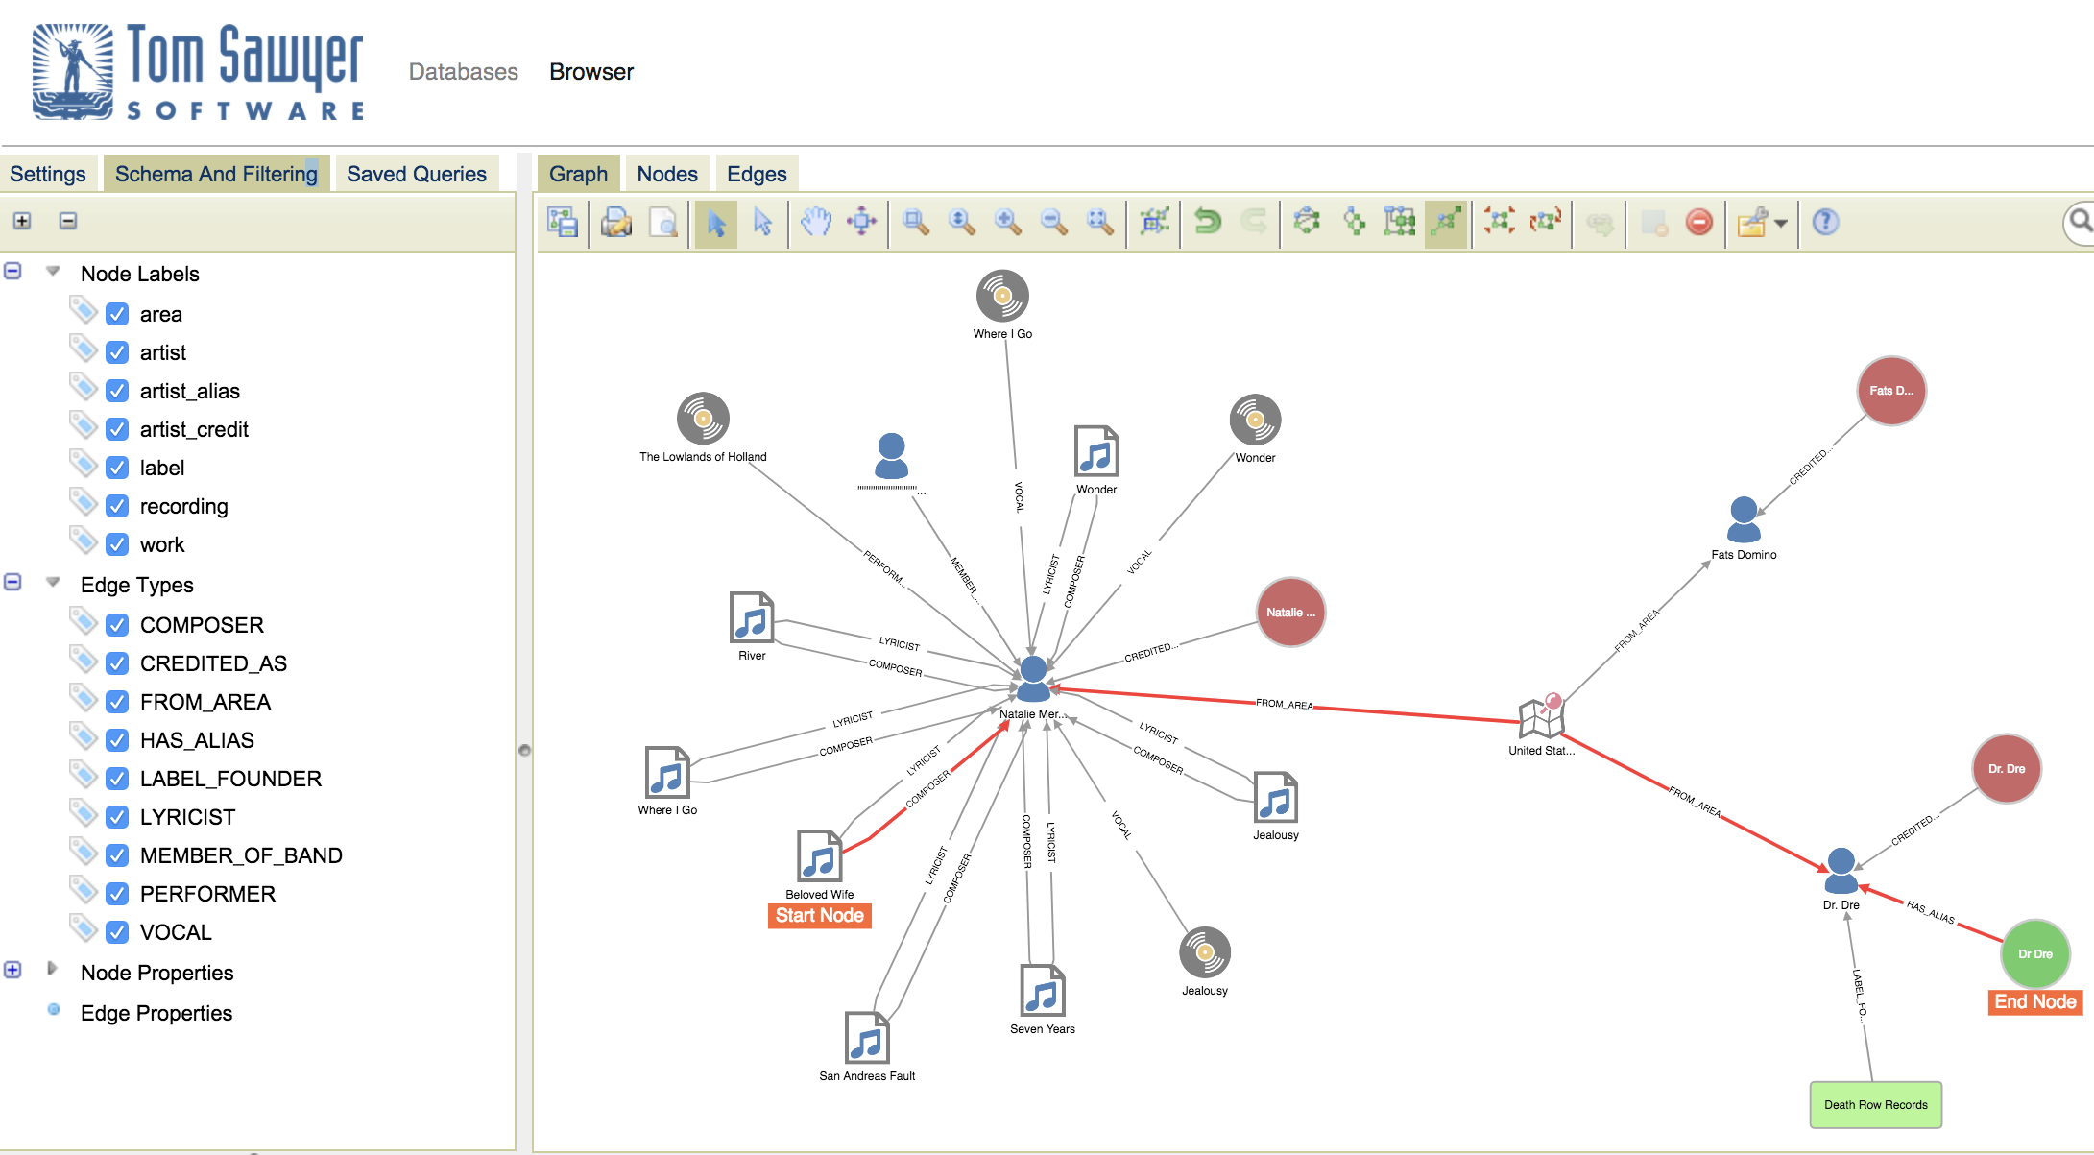The height and width of the screenshot is (1155, 2094).
Task: Apply the circular layout icon
Action: tap(1307, 223)
